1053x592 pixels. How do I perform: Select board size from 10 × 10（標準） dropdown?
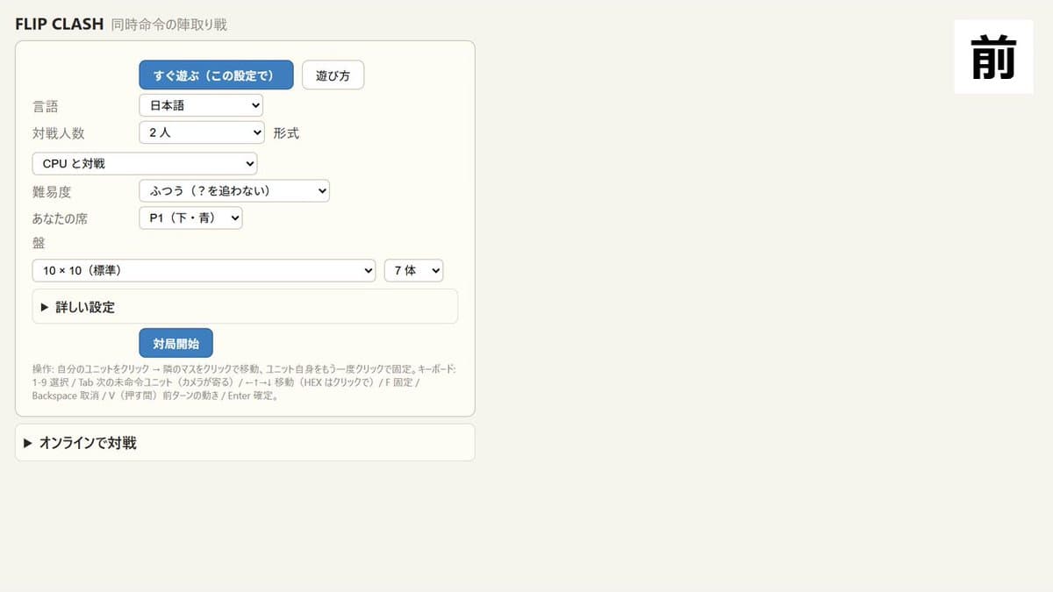204,270
